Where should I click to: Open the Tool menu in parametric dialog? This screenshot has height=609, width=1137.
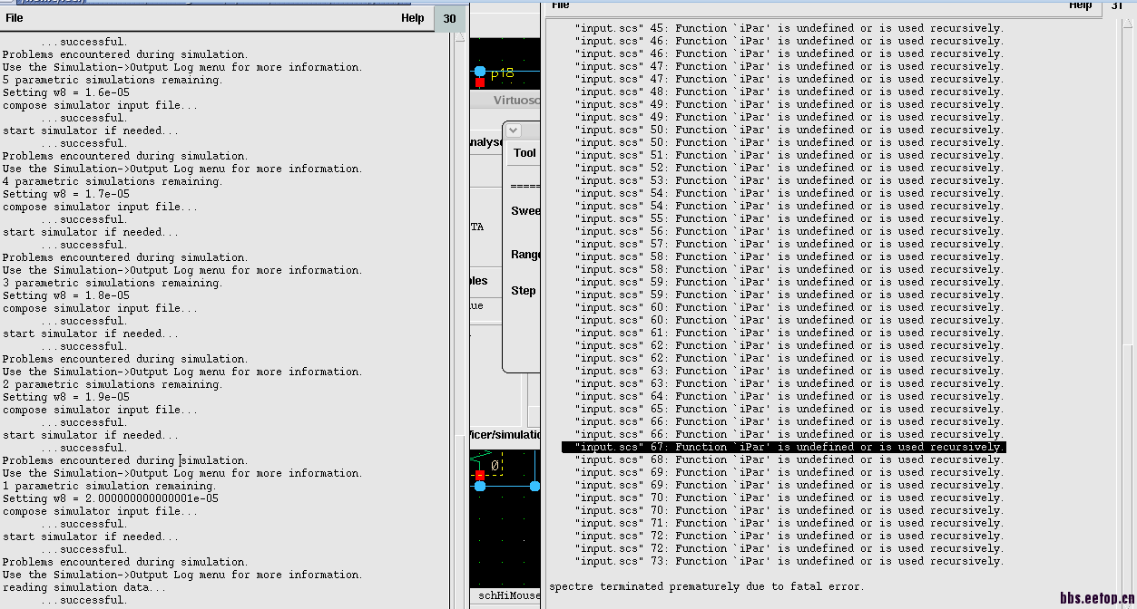pos(524,153)
